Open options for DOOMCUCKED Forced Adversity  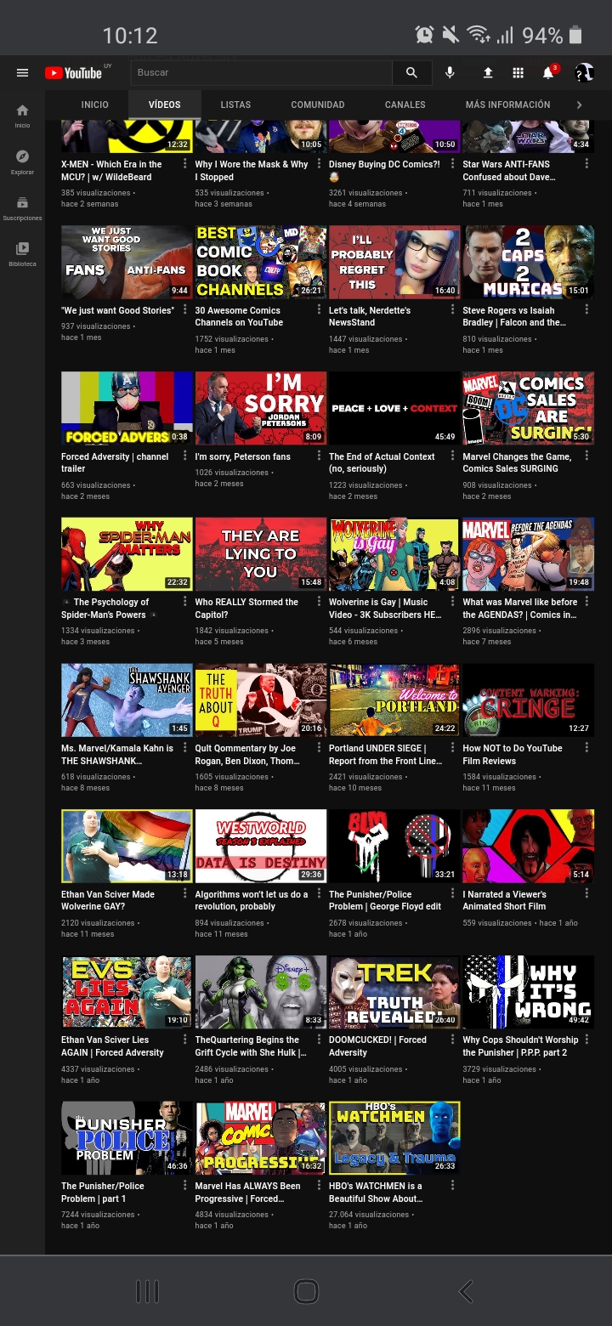(452, 1040)
